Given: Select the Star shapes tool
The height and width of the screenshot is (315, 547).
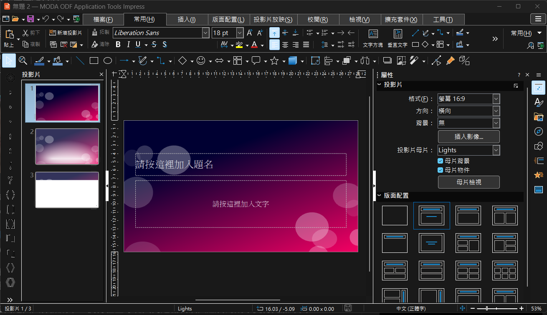Looking at the screenshot, I should [x=274, y=61].
